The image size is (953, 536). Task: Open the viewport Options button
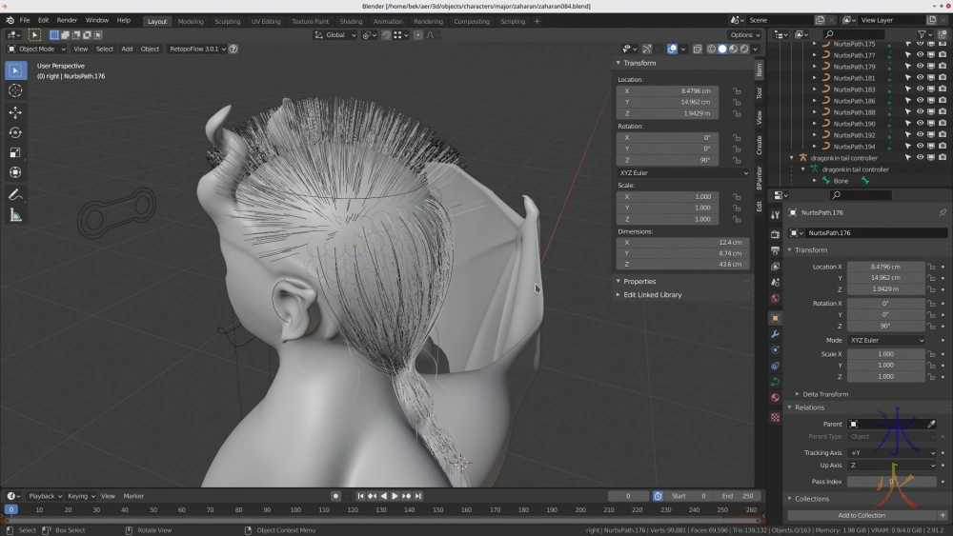(x=744, y=35)
